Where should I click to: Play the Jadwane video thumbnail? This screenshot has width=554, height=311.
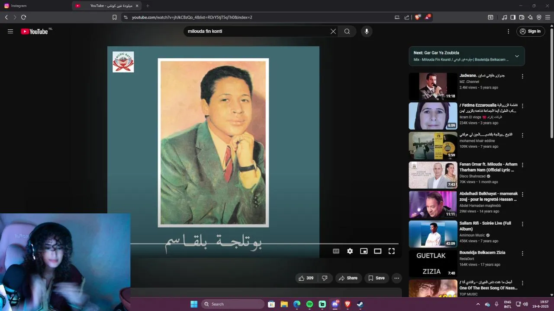(x=433, y=86)
